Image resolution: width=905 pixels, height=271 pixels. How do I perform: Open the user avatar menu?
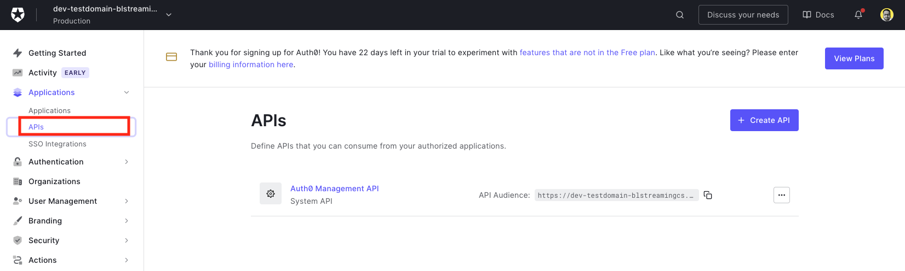tap(887, 15)
